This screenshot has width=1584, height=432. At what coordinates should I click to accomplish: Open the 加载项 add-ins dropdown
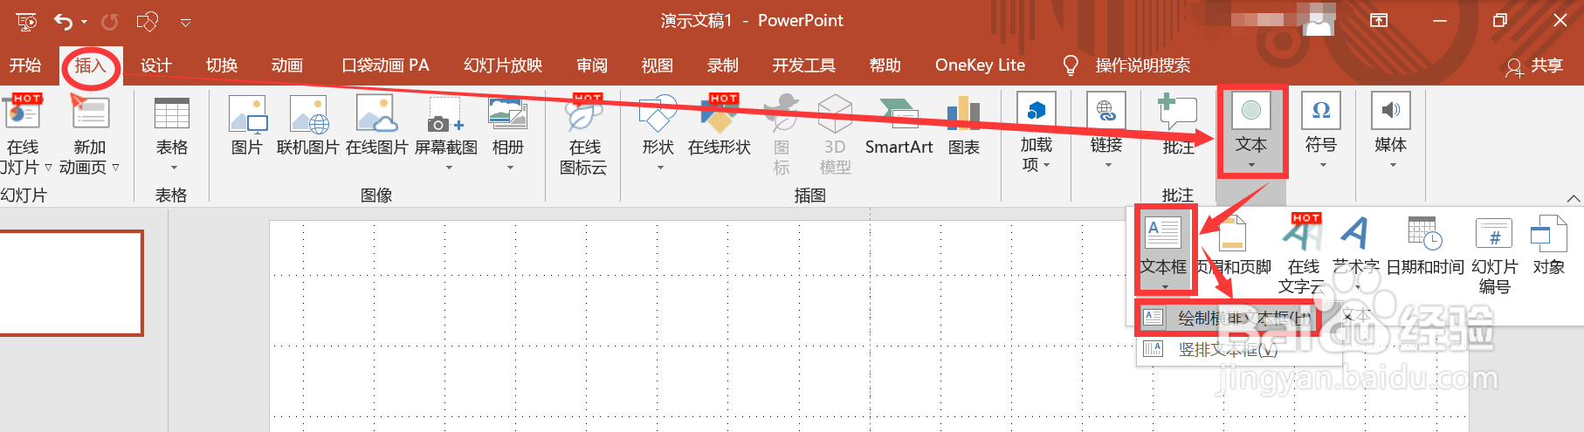(x=1036, y=133)
